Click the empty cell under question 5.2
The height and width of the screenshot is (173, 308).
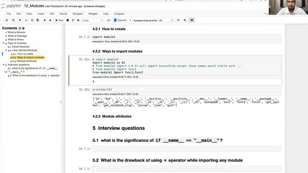coord(186,169)
